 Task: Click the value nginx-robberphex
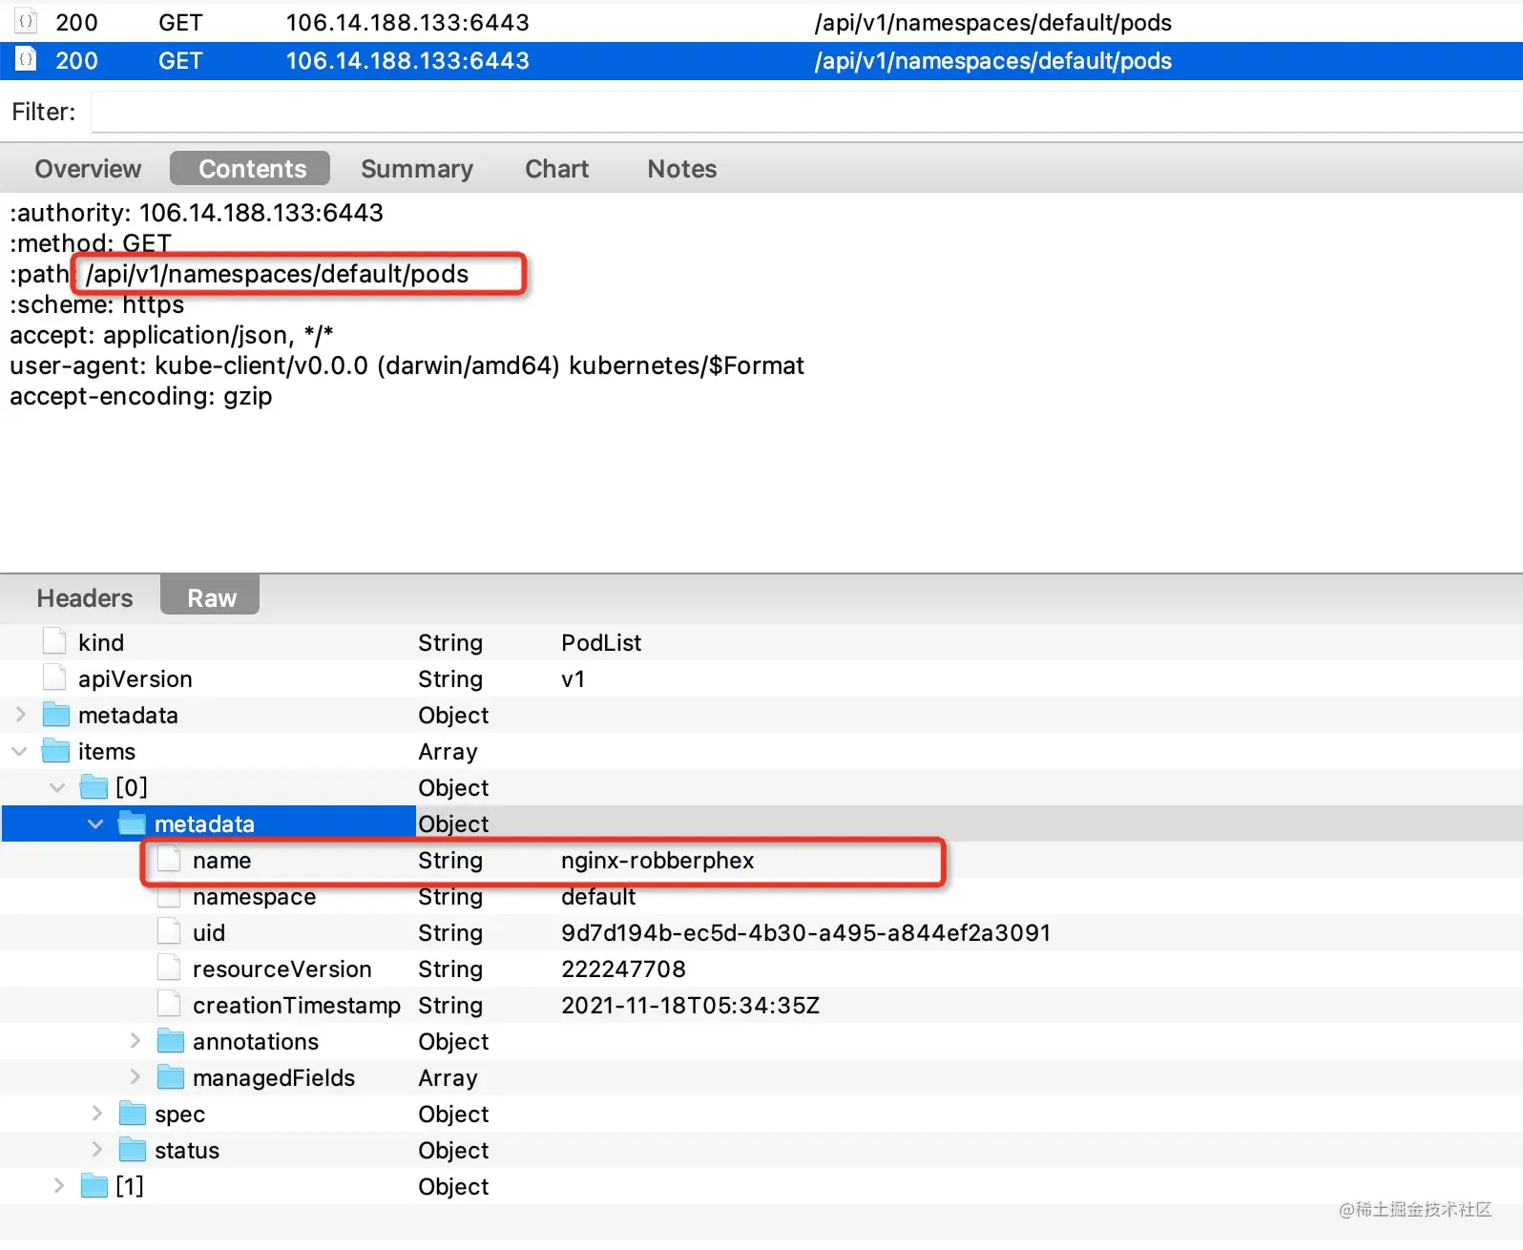tap(657, 860)
